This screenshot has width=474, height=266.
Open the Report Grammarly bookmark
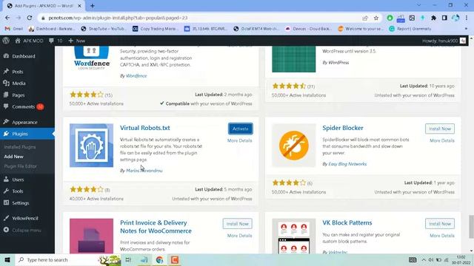coord(410,29)
